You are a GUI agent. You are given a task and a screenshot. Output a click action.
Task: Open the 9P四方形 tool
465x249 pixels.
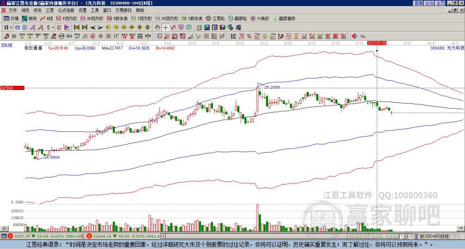[92, 18]
